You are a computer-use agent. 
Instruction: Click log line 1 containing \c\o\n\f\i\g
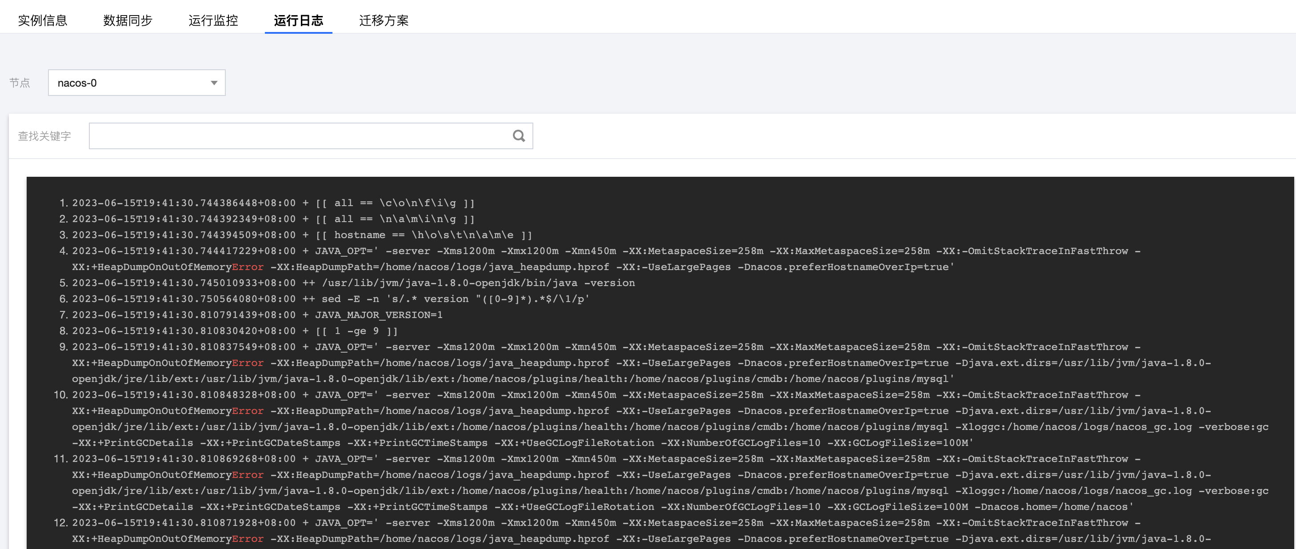pos(274,203)
